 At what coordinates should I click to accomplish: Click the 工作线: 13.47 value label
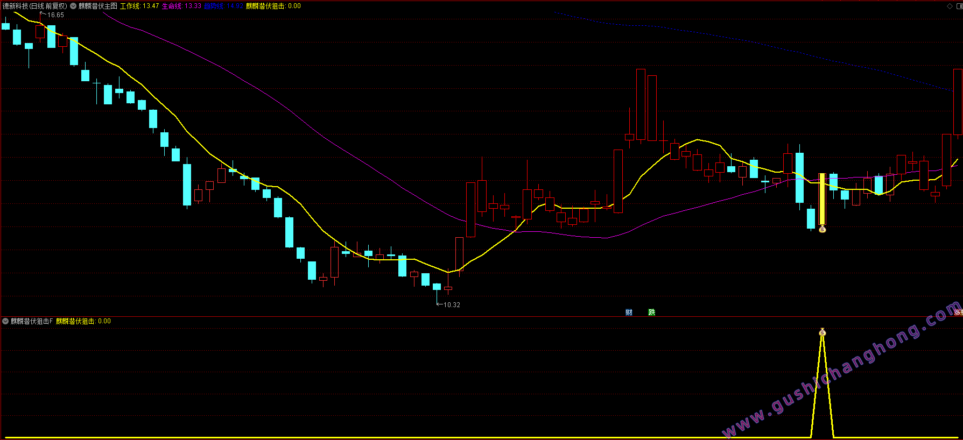point(139,6)
